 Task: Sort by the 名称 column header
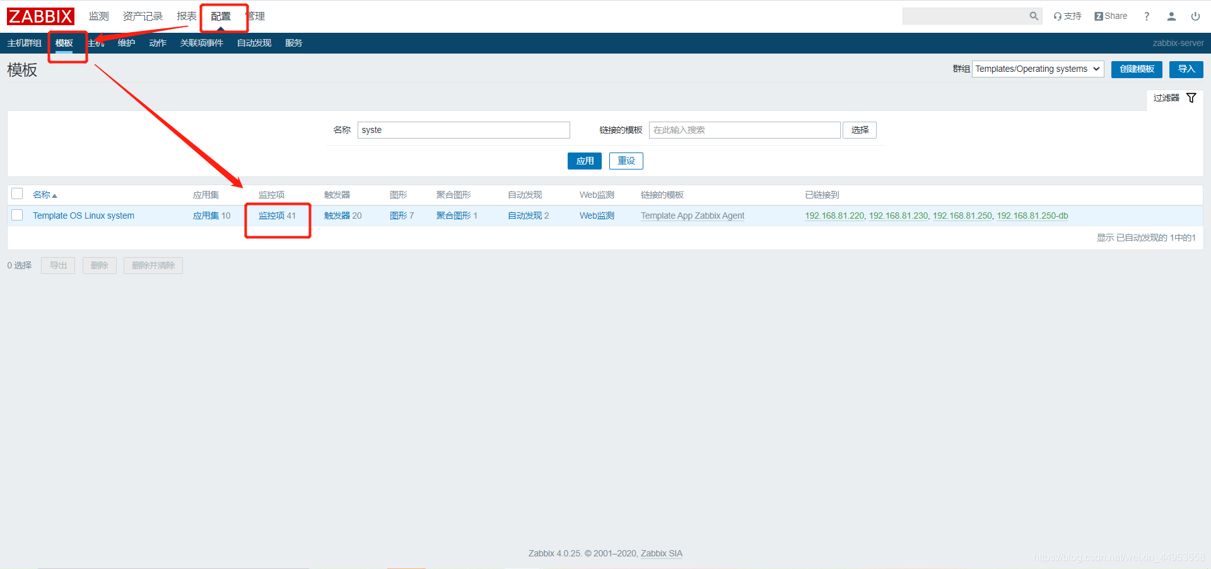pos(45,195)
